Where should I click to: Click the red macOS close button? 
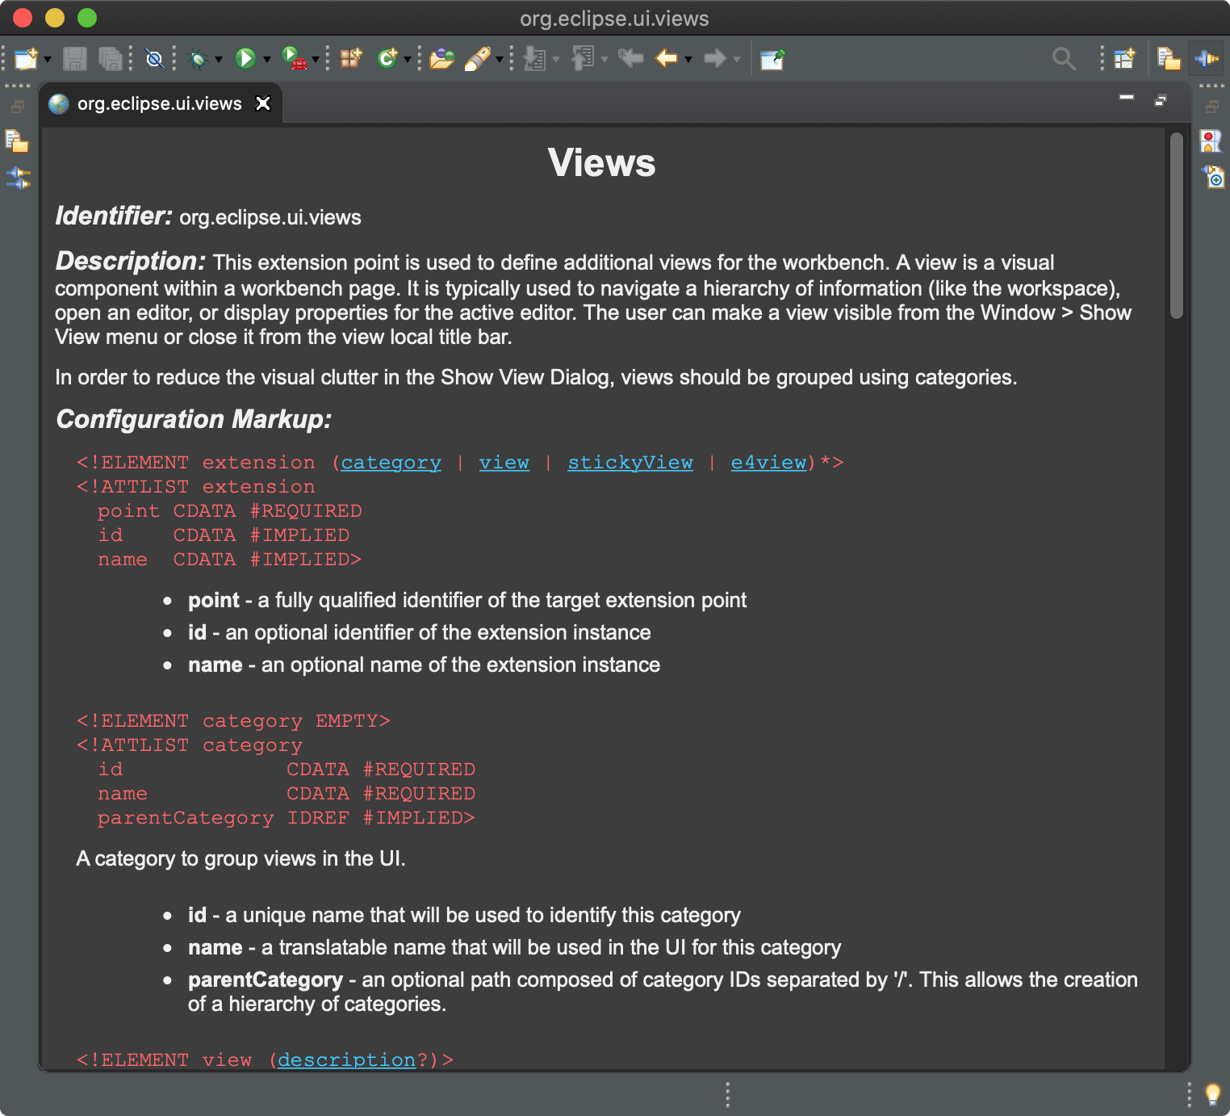tap(23, 18)
